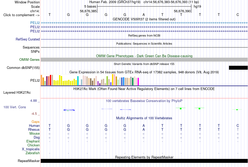Click the 'chr14:' base position label

[35, 11]
